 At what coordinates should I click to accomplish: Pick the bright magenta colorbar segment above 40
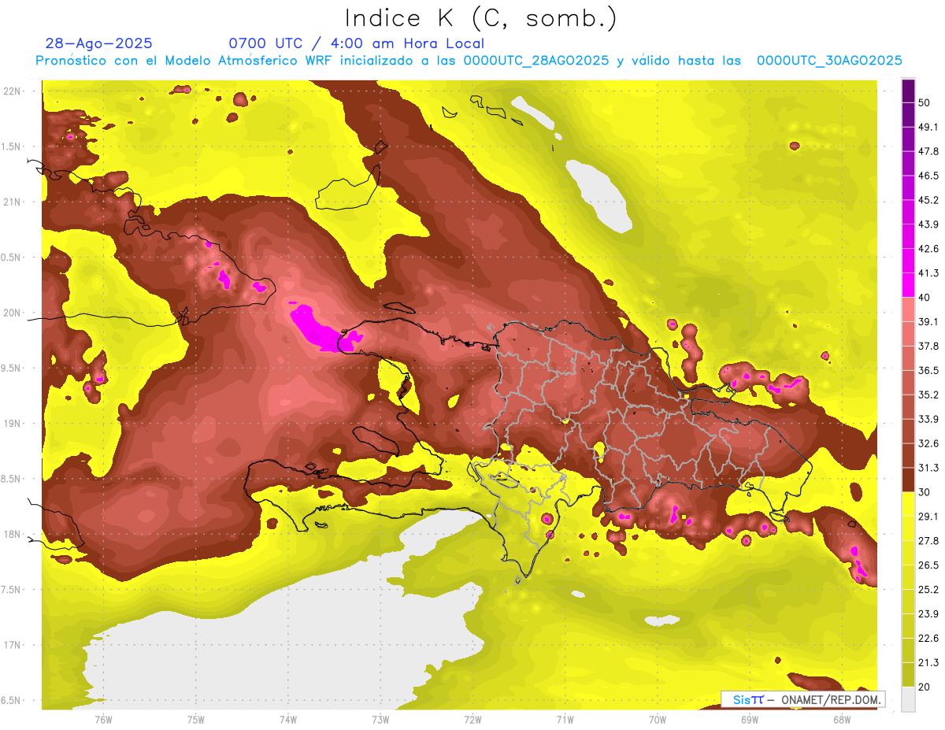point(908,285)
